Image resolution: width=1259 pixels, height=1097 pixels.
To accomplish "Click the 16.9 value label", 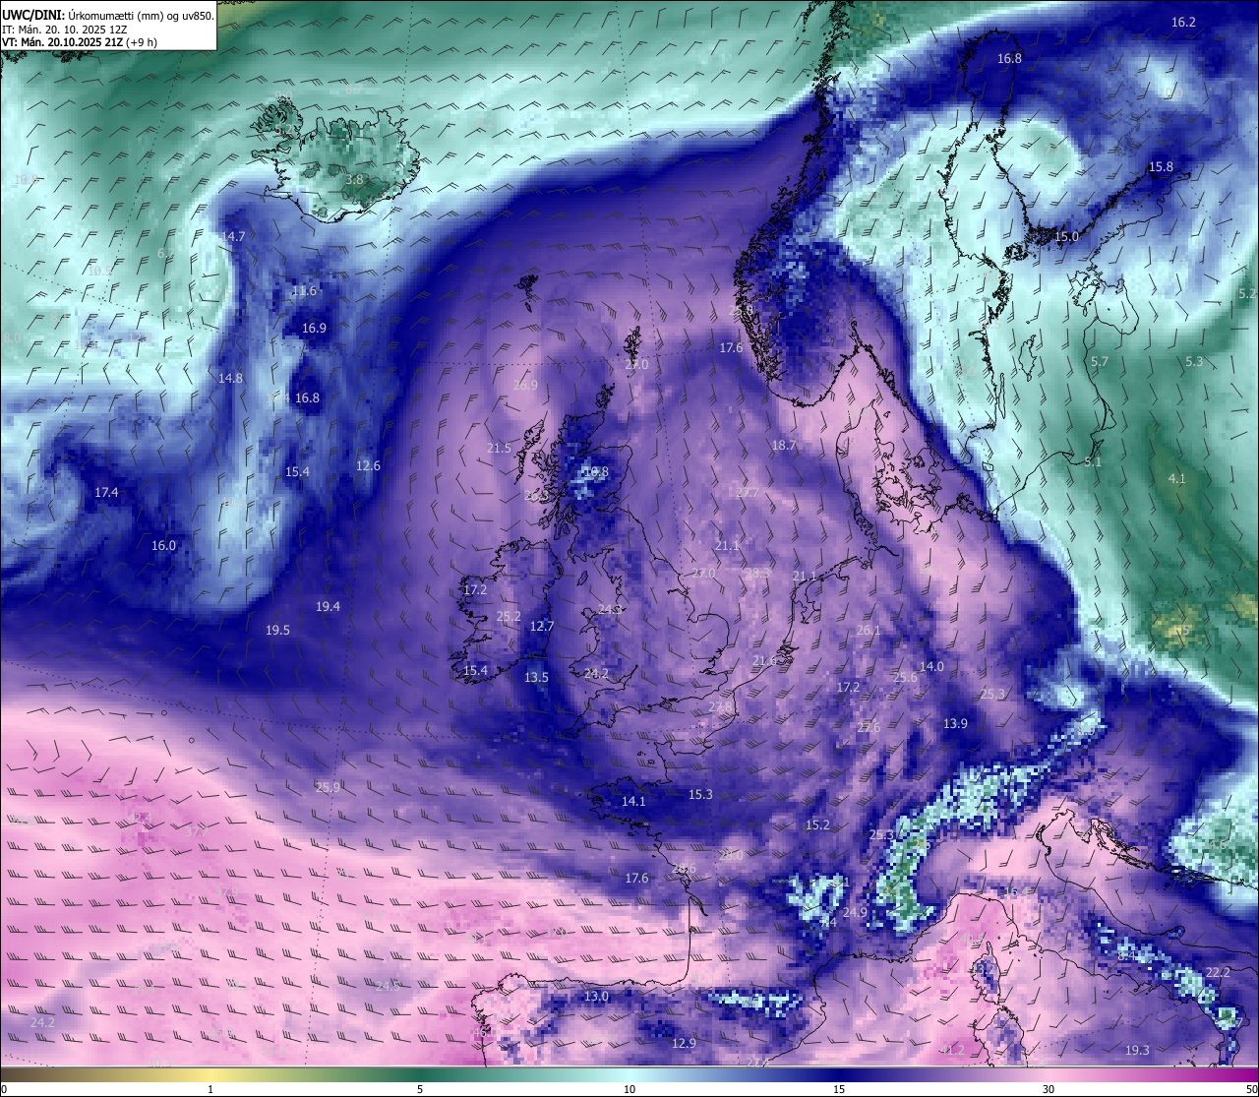I will pos(314,328).
